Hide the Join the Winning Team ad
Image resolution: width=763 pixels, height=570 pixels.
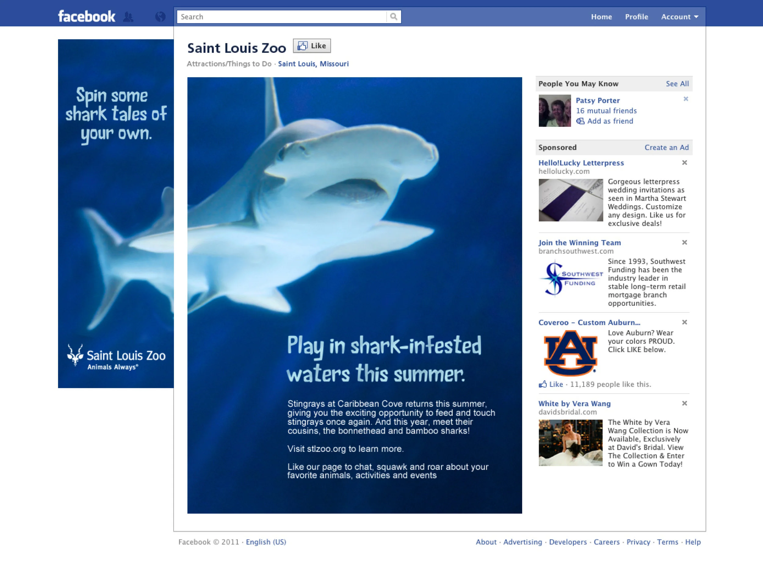[684, 242]
